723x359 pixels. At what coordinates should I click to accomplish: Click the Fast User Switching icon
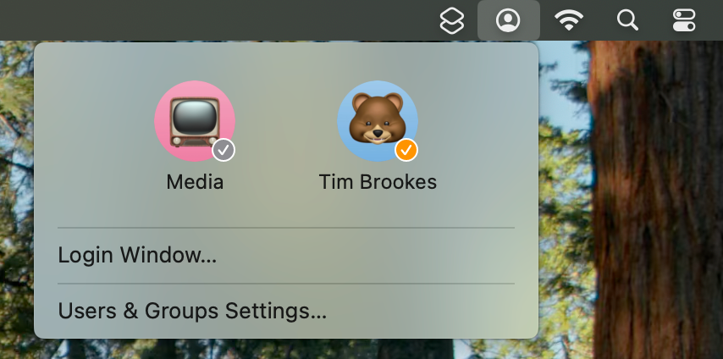pyautogui.click(x=508, y=20)
